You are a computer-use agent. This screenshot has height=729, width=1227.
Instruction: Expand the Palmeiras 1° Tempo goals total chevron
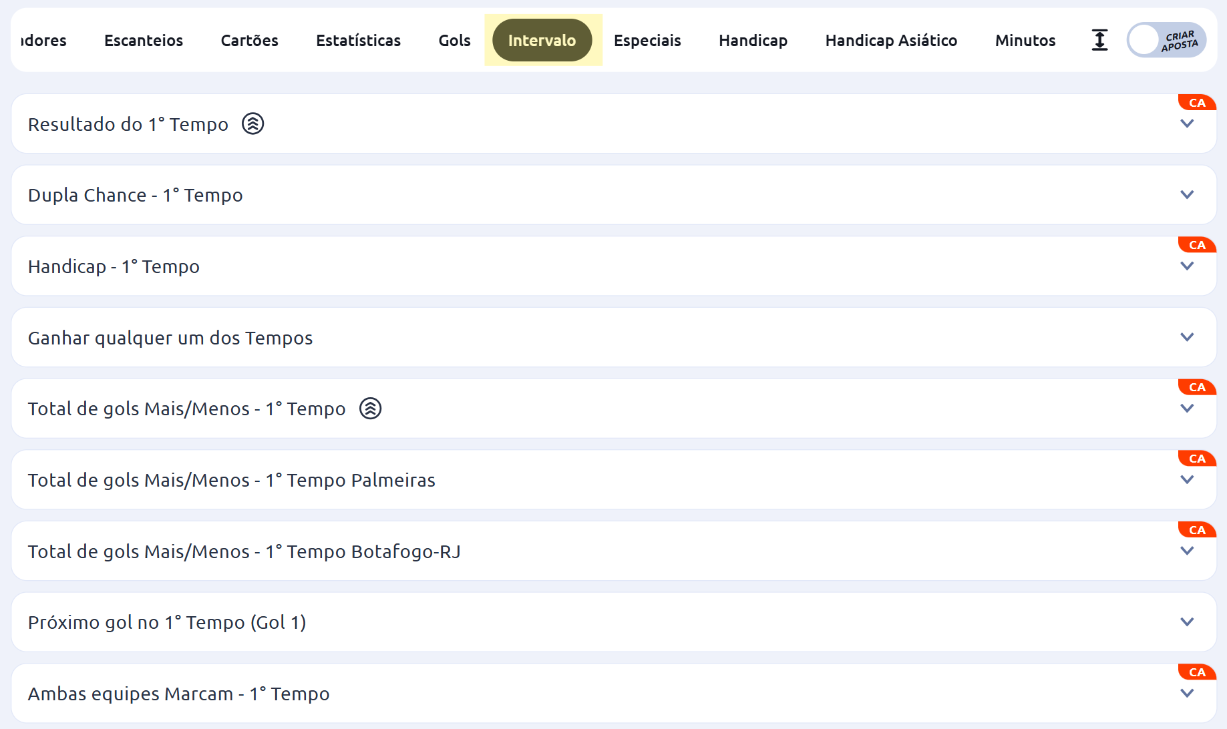coord(1187,479)
